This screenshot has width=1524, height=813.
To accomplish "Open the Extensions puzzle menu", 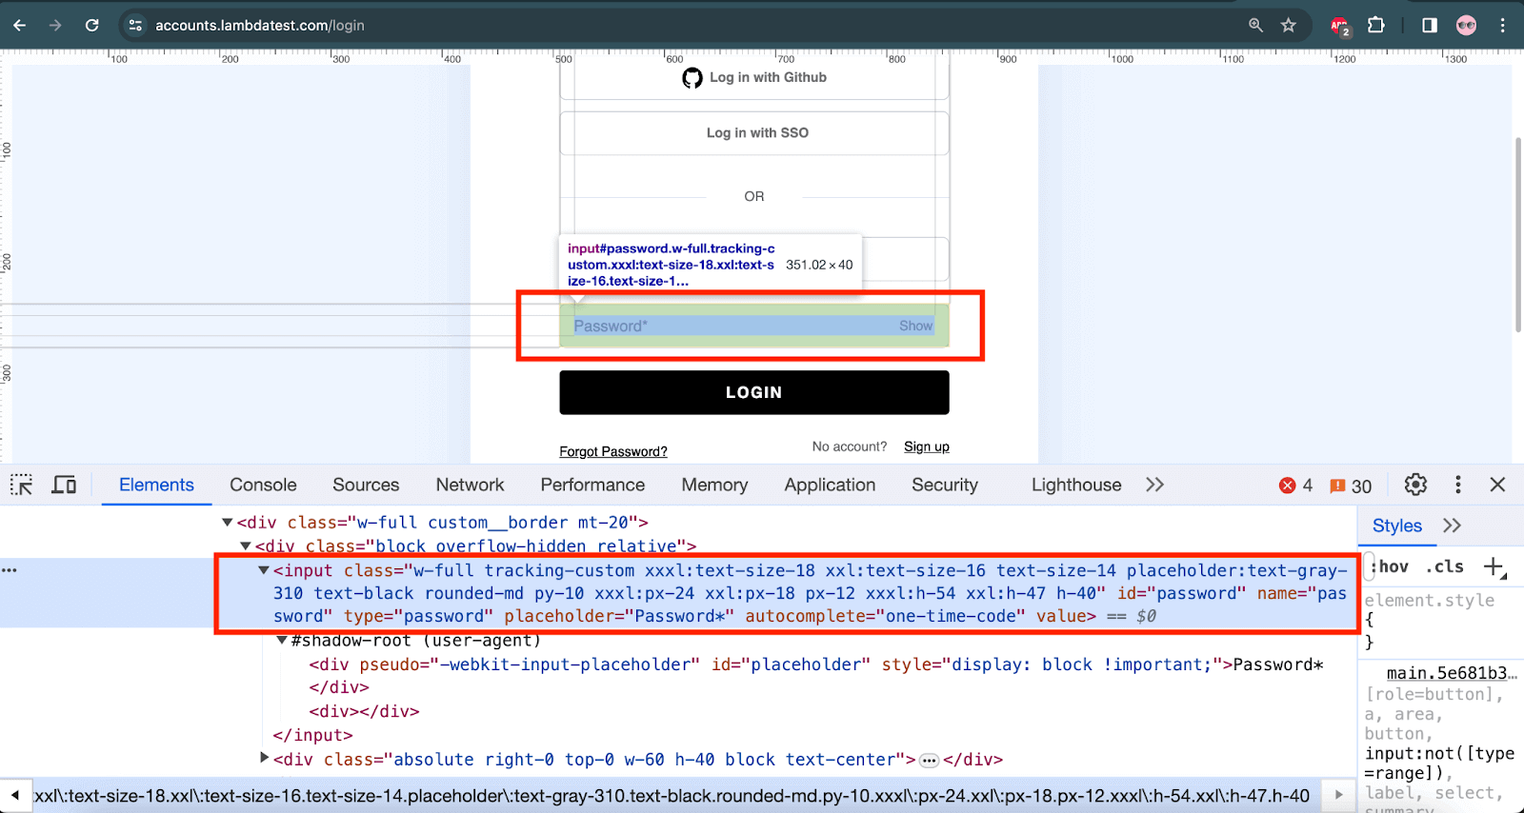I will pyautogui.click(x=1376, y=26).
